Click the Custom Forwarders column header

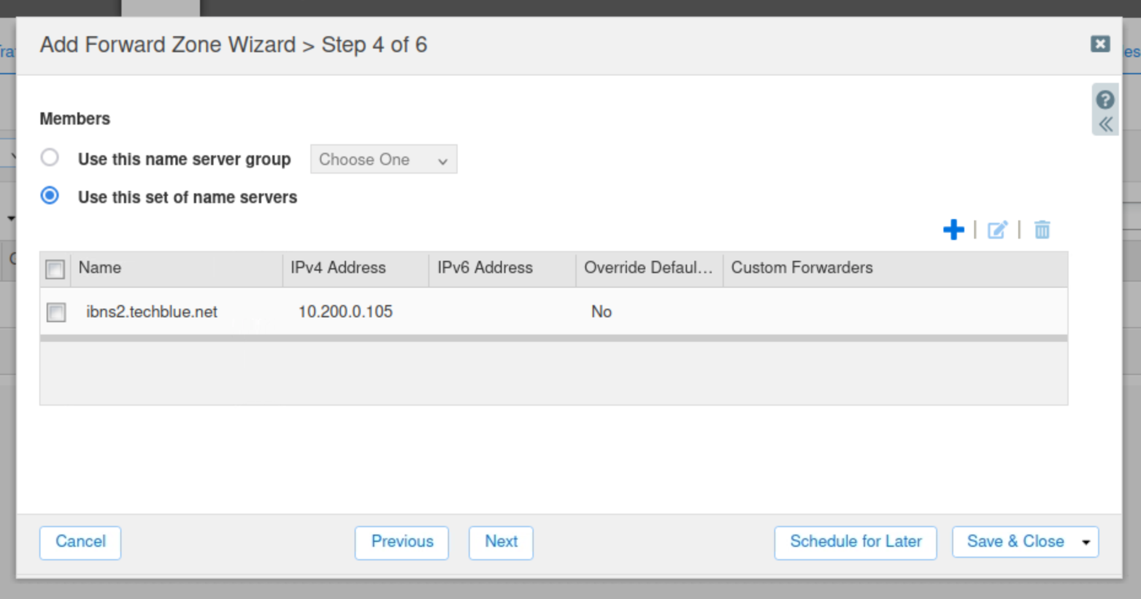click(801, 268)
